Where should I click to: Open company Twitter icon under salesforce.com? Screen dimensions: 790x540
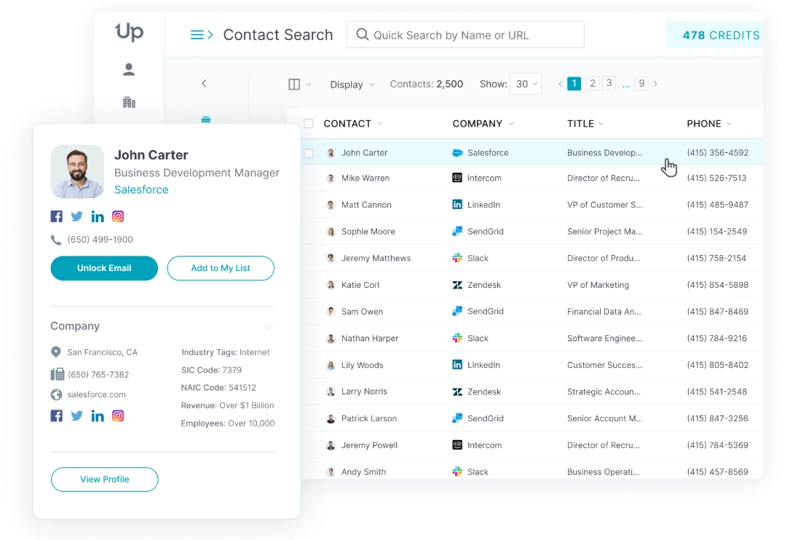(x=76, y=416)
